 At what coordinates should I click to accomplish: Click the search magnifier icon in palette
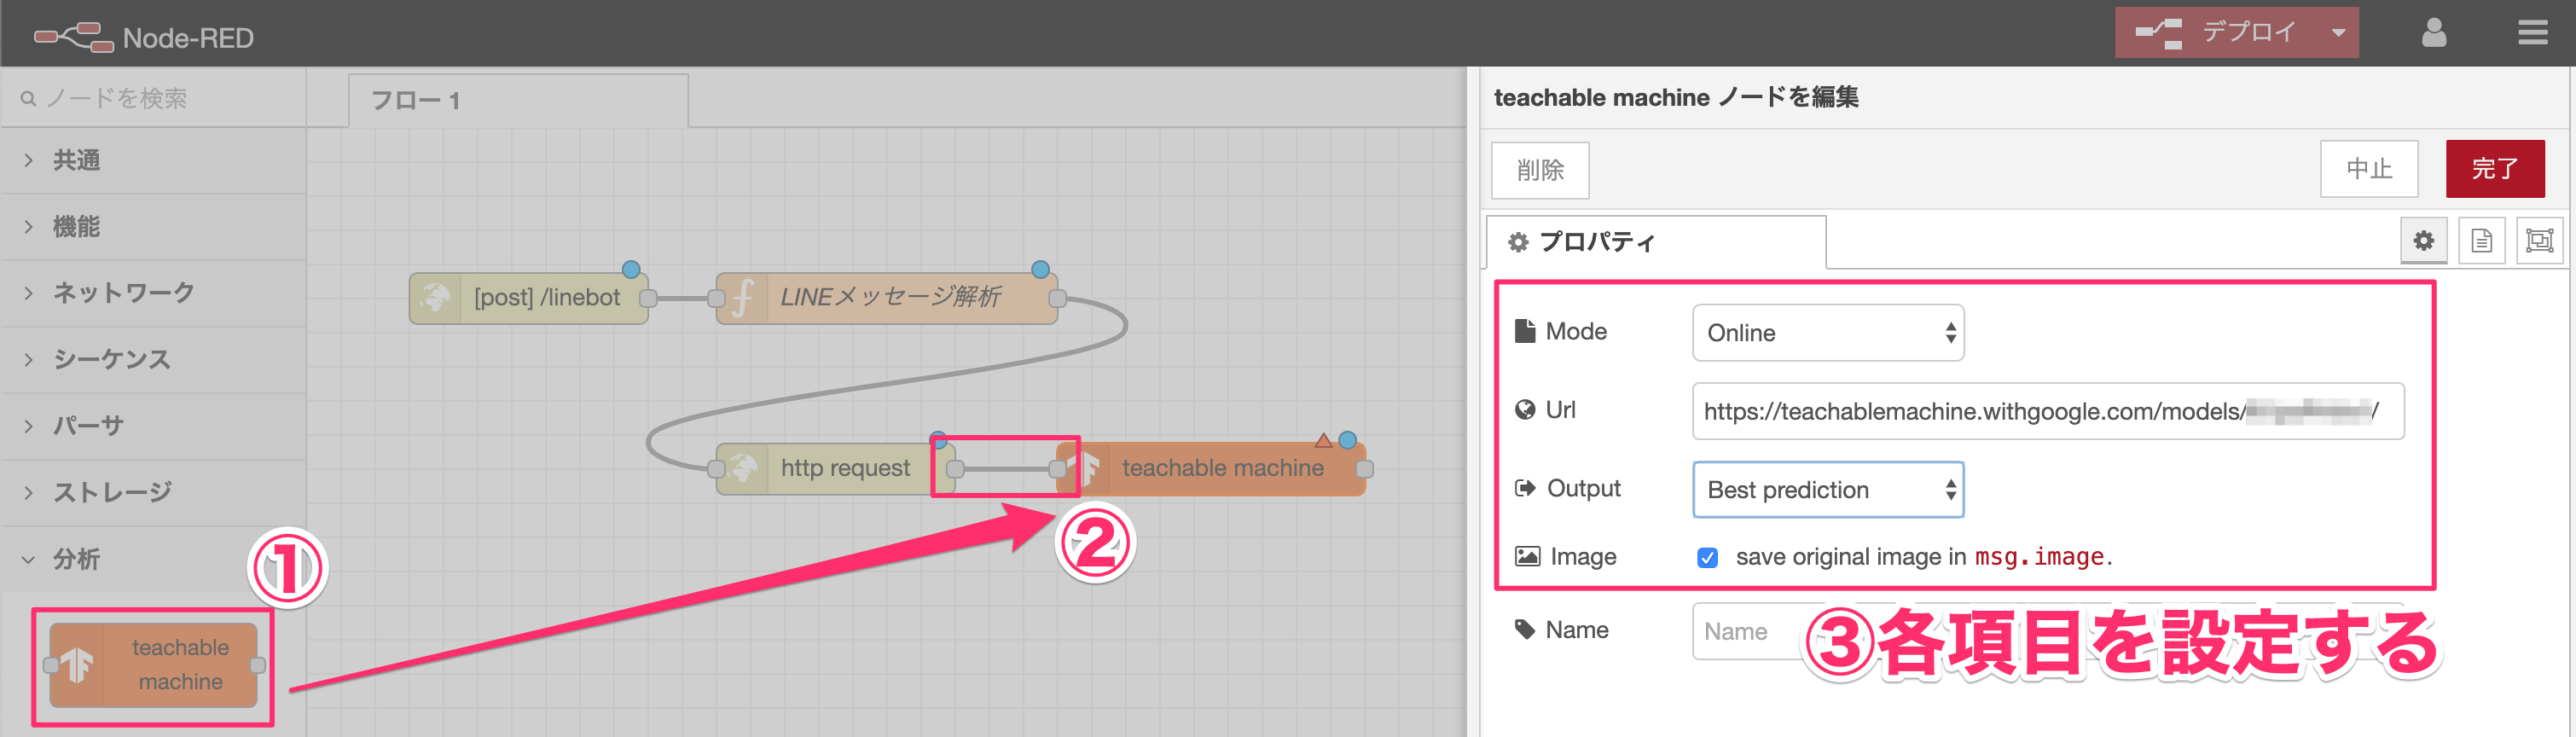click(29, 99)
